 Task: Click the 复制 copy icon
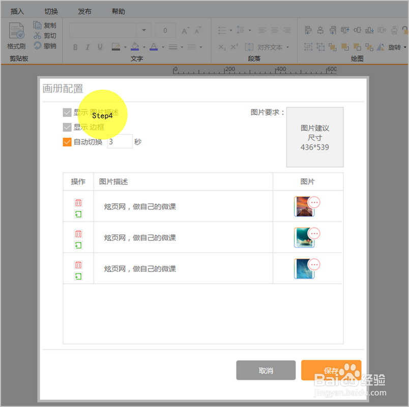pyautogui.click(x=37, y=25)
